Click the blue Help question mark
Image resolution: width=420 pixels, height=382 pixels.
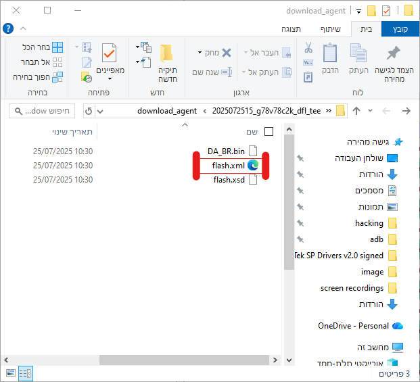8,29
